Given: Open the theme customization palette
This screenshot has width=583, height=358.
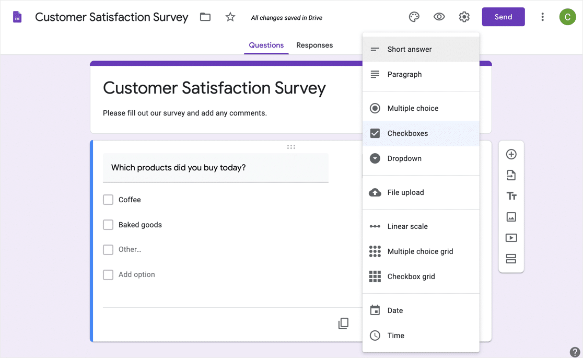Looking at the screenshot, I should (414, 17).
